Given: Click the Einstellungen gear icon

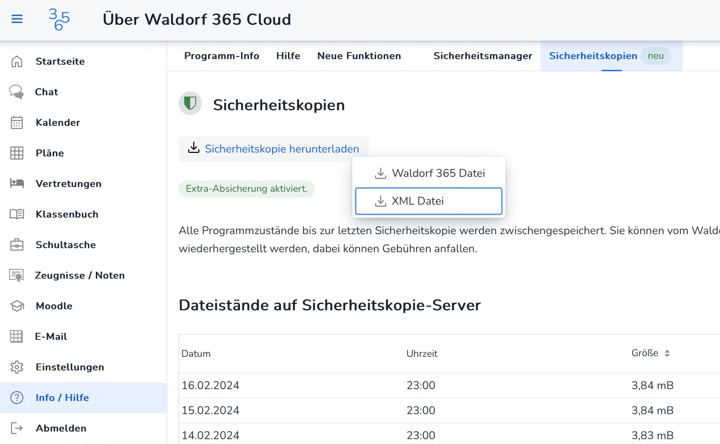Looking at the screenshot, I should (17, 367).
